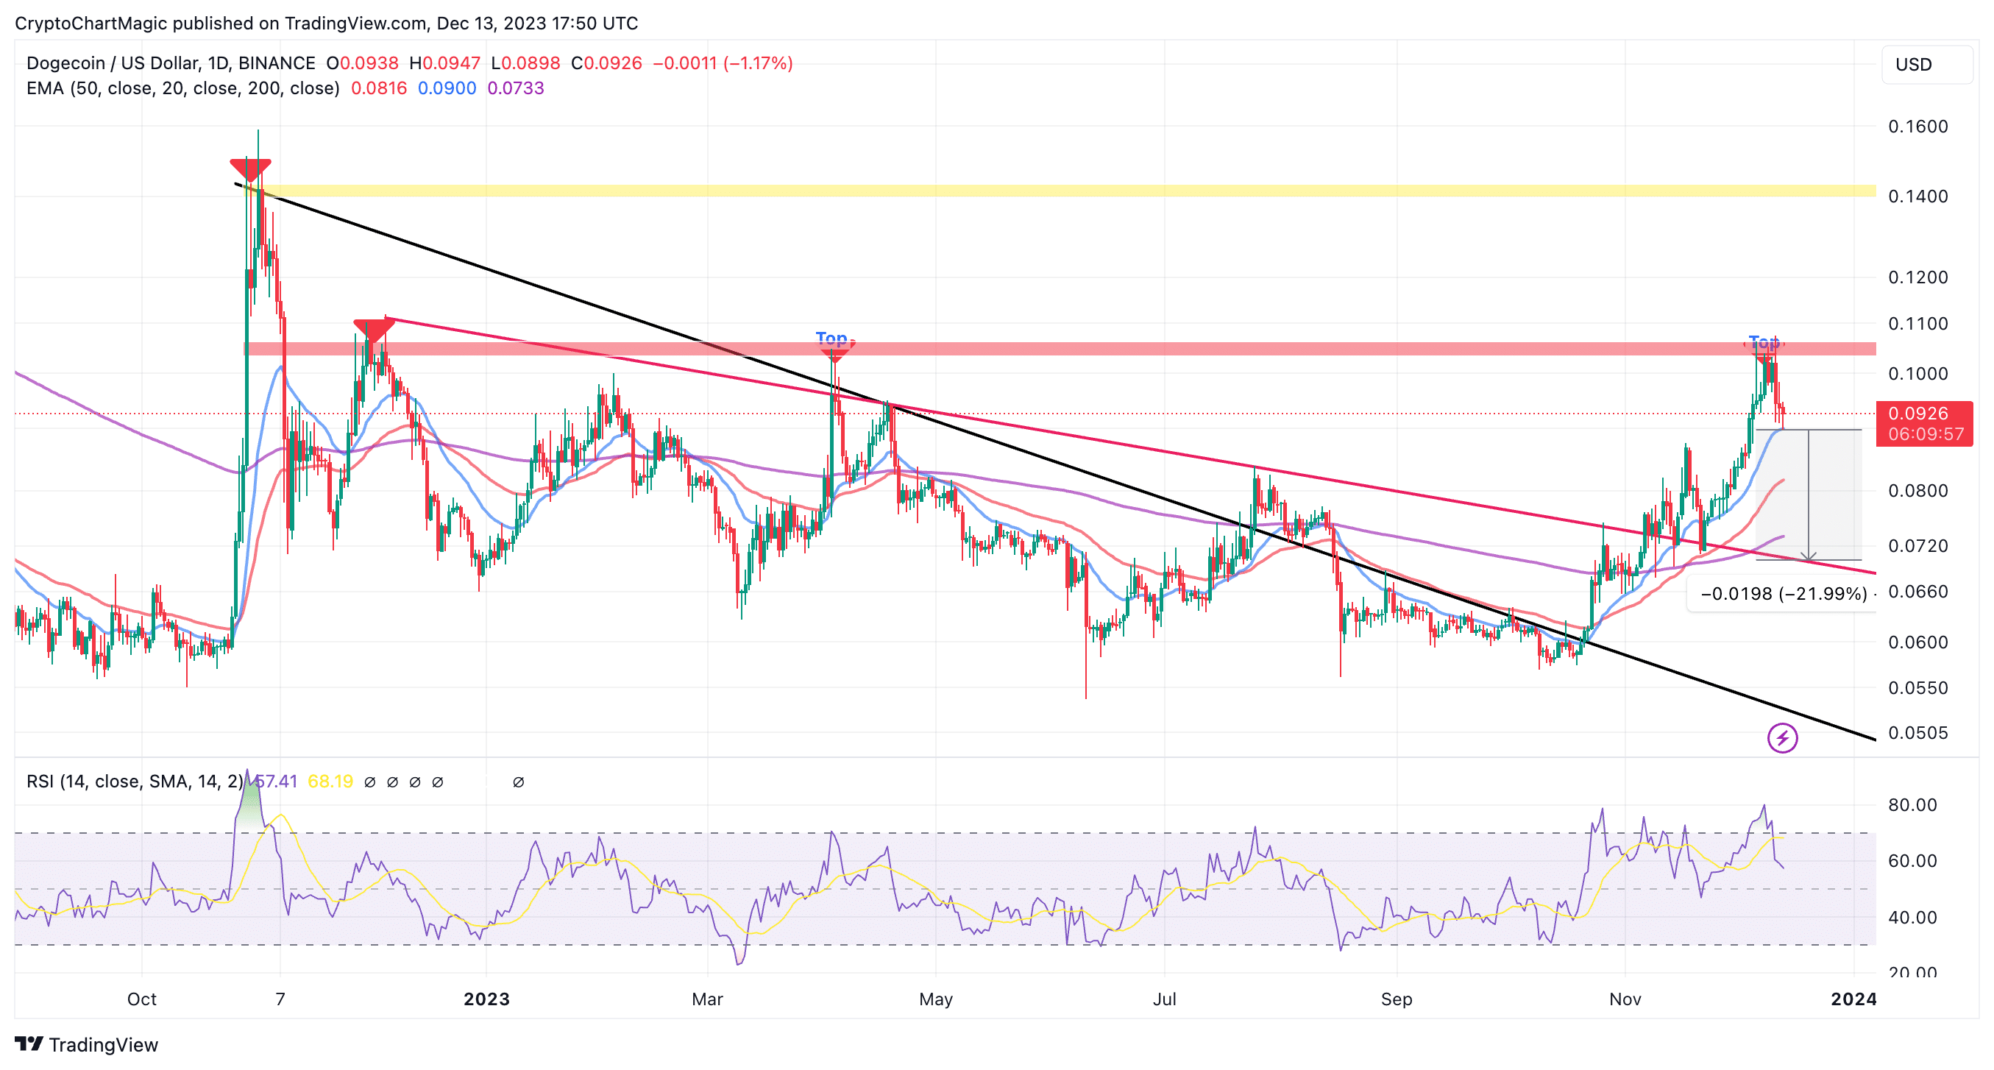Viewport: 1994px width, 1070px height.
Task: Click the EMA indicator legend label
Action: pos(182,88)
